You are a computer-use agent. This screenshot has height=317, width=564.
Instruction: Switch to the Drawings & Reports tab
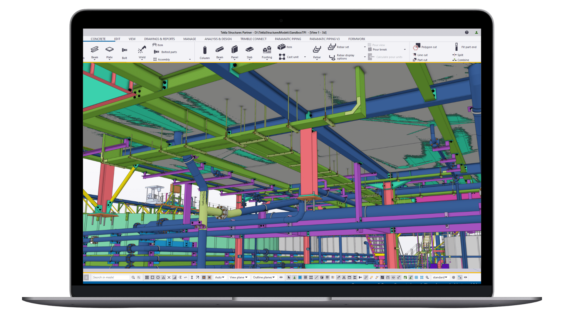pos(159,39)
